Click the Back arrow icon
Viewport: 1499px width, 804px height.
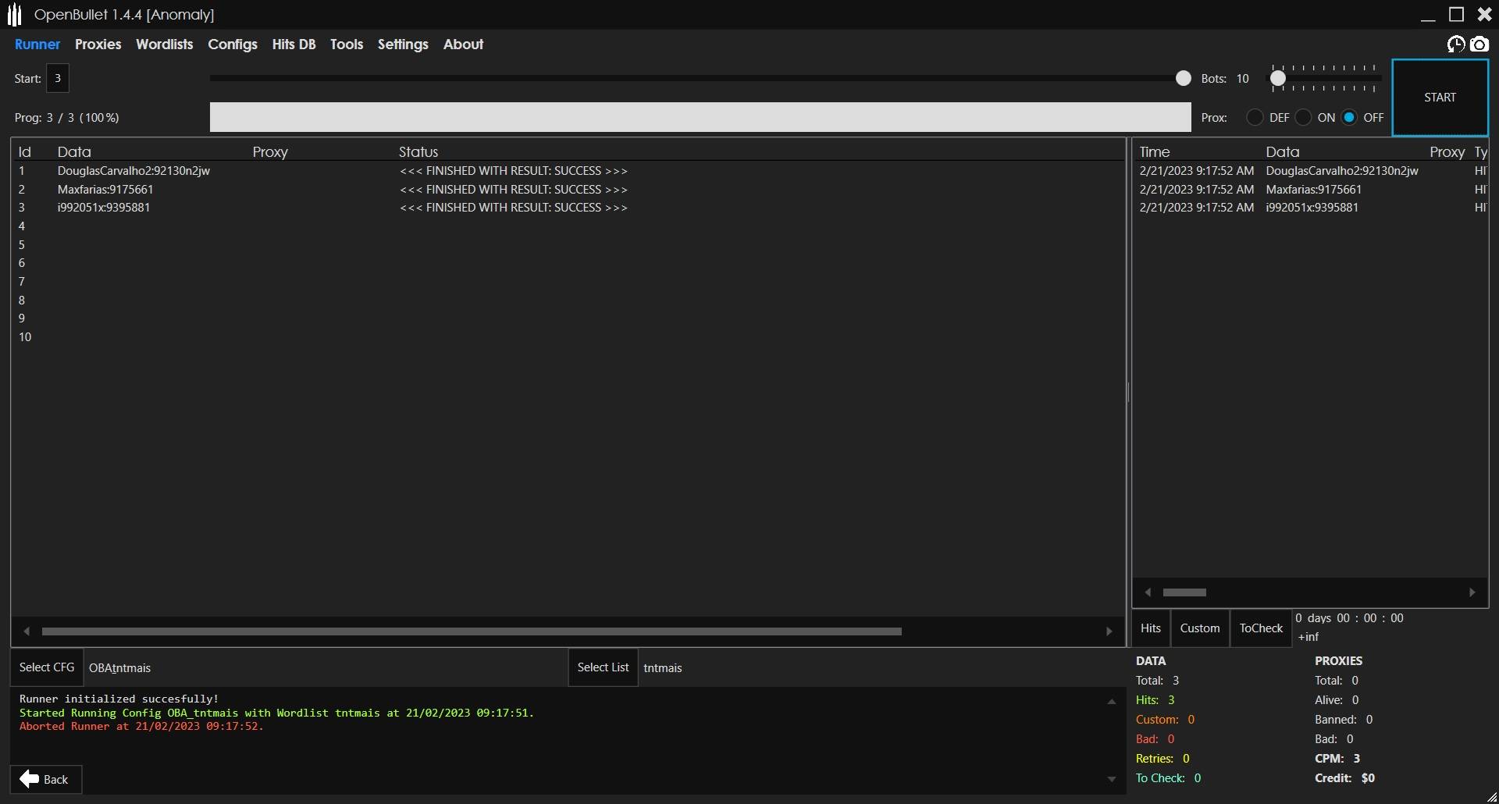(x=30, y=779)
